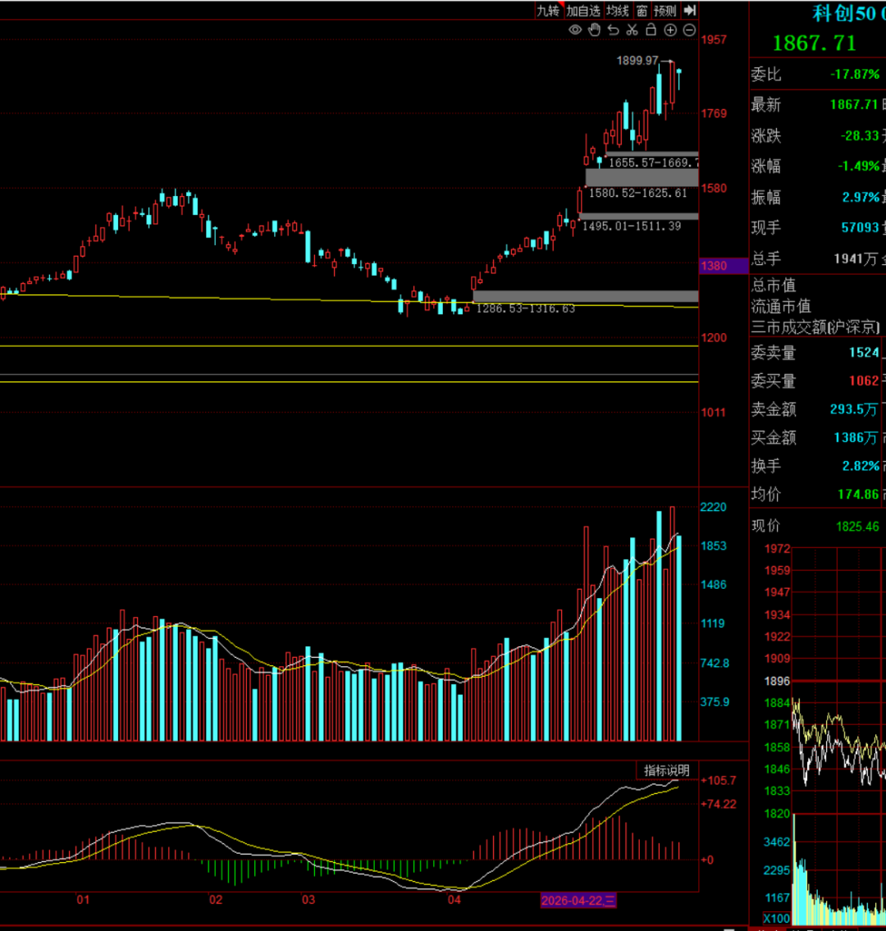886x931 pixels.
Task: Click the 1655.57-1669 gap range label
Action: coord(653,162)
